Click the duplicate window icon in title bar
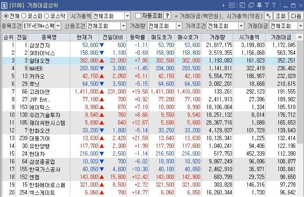 (251, 5)
